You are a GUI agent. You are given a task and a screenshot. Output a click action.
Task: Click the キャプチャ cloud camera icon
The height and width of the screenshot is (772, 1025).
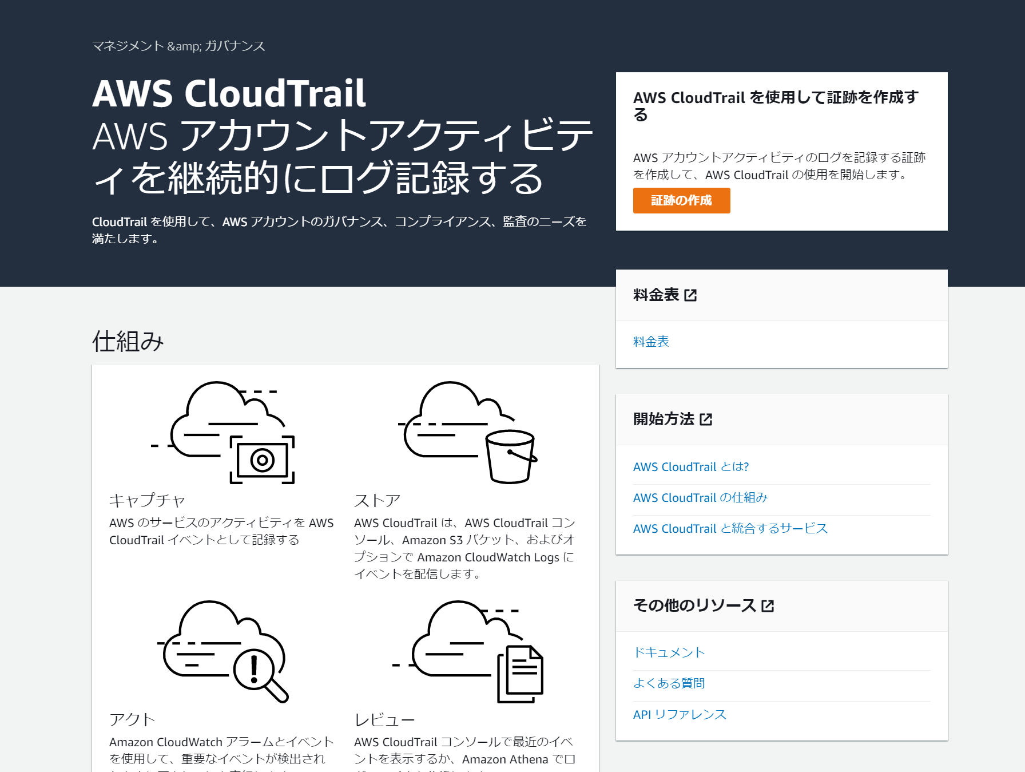pyautogui.click(x=223, y=433)
